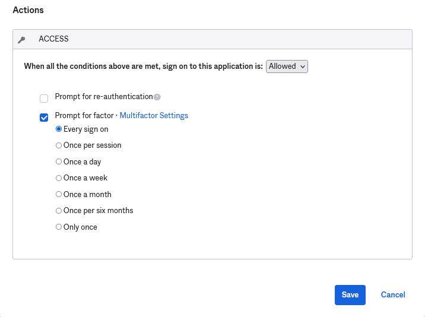This screenshot has width=425, height=317.
Task: Click the 'Prompt for factor' label text
Action: click(x=84, y=116)
